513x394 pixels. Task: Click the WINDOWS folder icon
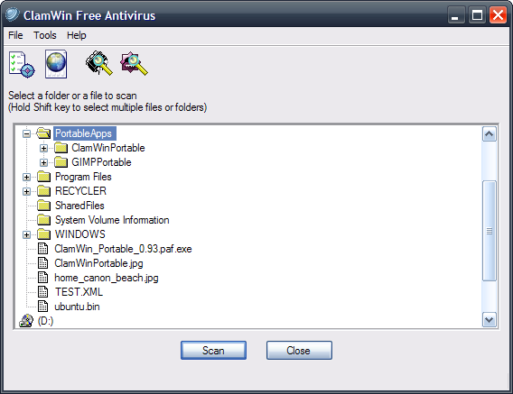pyautogui.click(x=43, y=234)
